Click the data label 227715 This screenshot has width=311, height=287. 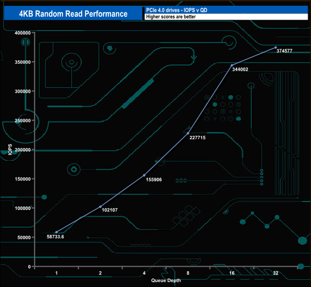click(x=197, y=138)
